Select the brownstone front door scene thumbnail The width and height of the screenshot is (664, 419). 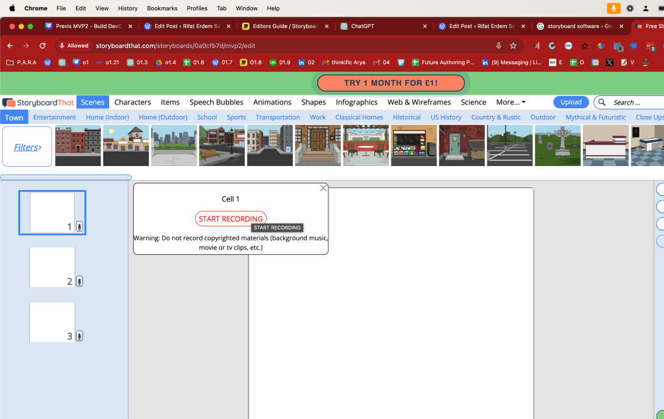[317, 145]
